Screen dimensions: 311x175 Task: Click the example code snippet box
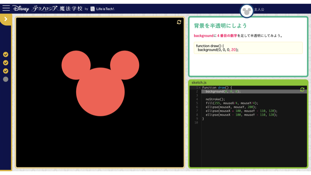[248, 48]
